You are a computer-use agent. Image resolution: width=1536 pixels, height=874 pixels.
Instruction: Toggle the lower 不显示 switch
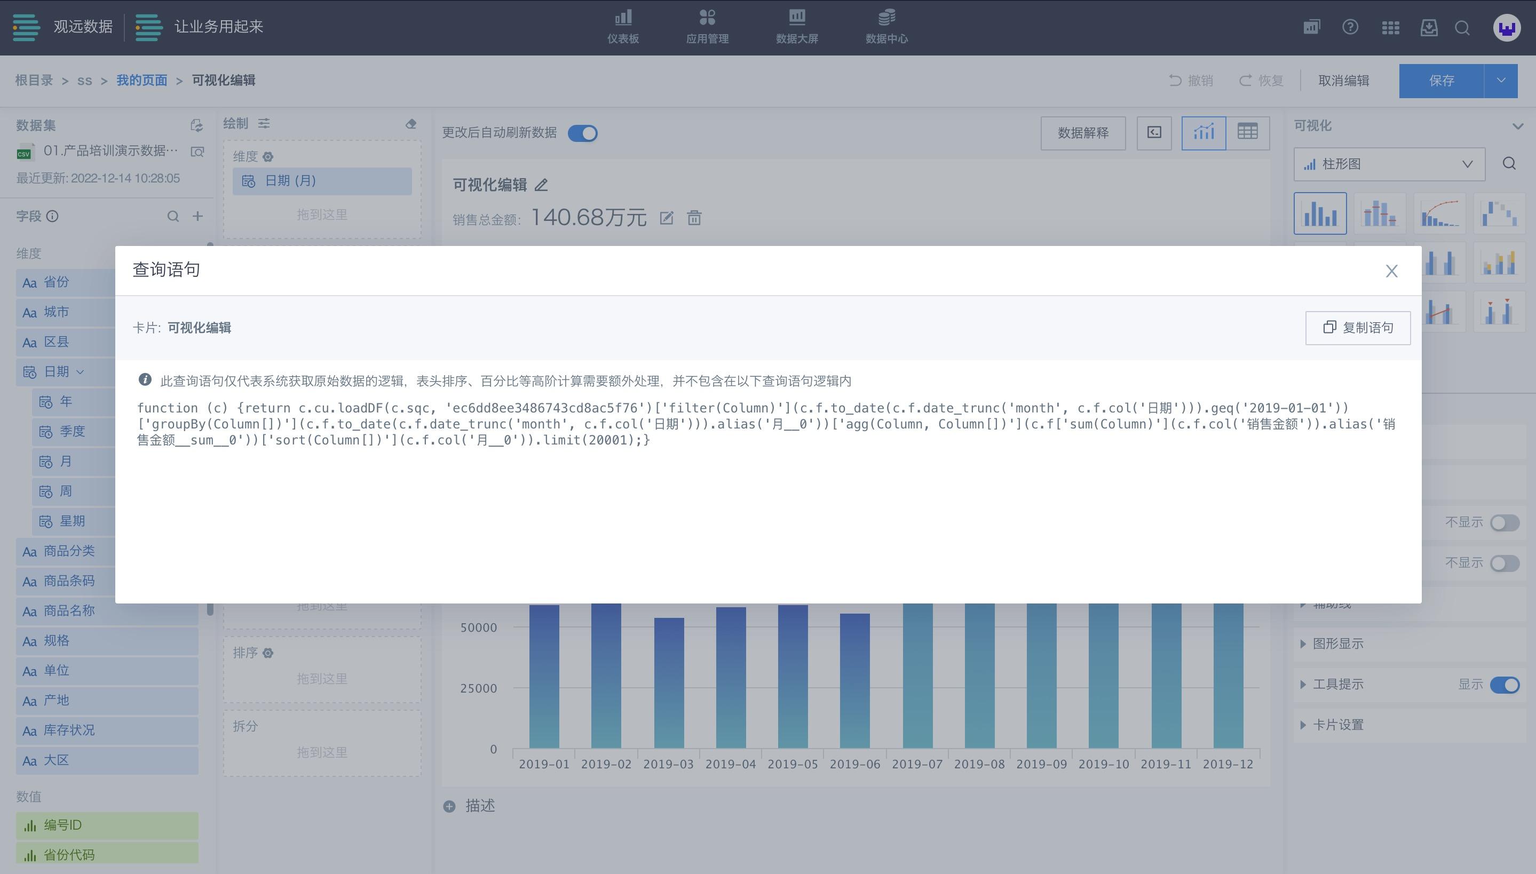pos(1504,563)
